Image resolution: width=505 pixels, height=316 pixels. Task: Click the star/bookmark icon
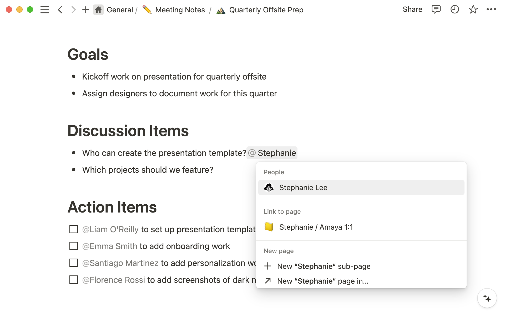pyautogui.click(x=473, y=9)
